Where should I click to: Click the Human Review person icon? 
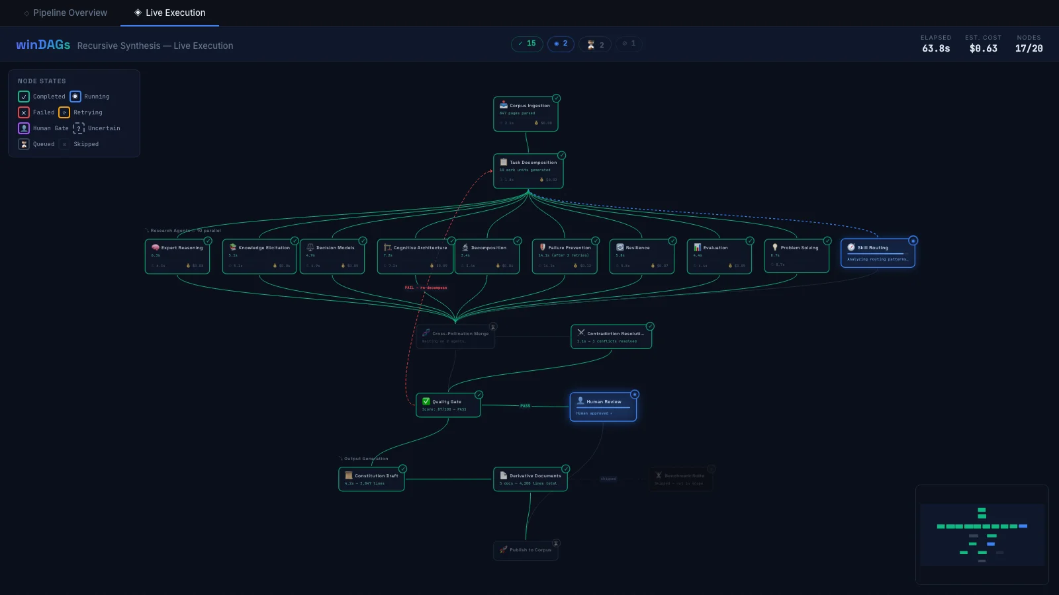(x=580, y=401)
